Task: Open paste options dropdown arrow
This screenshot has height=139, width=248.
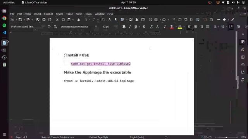Action: [x=73, y=20]
